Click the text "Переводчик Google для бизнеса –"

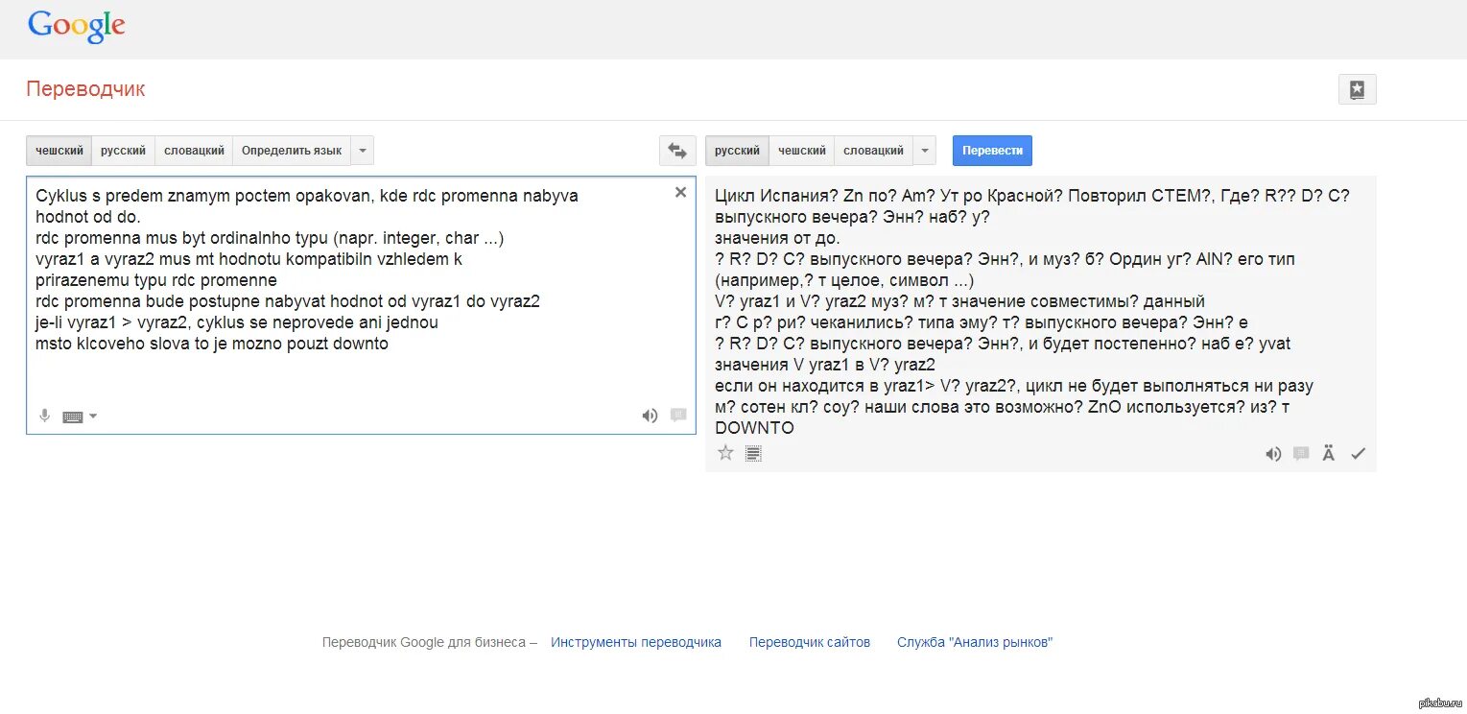point(430,642)
